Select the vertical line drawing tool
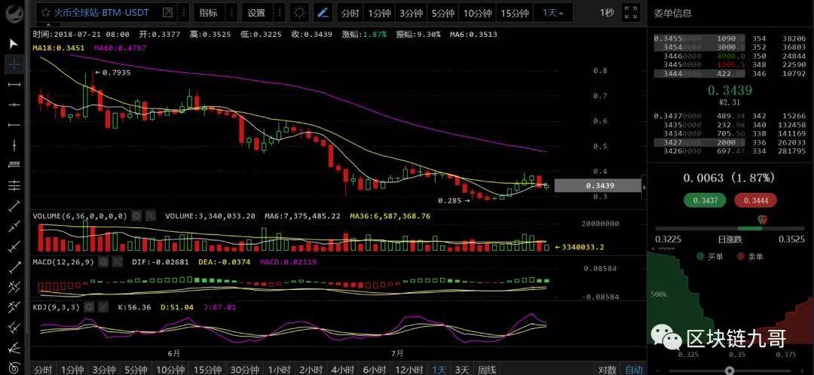The image size is (814, 375). (14, 145)
